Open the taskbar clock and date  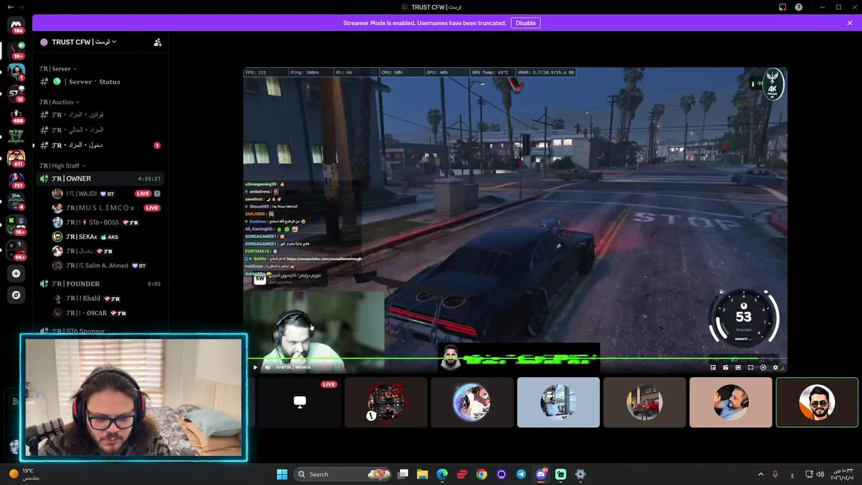[843, 474]
